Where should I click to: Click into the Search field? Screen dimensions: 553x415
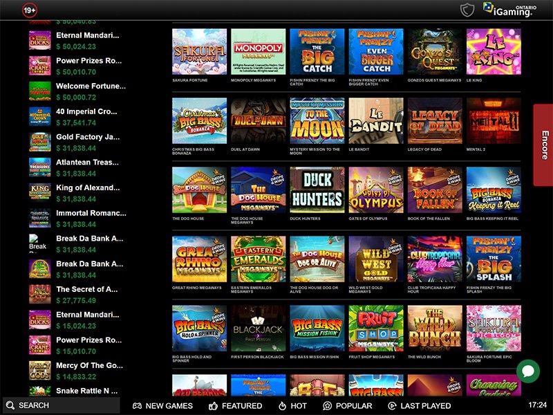pyautogui.click(x=62, y=405)
